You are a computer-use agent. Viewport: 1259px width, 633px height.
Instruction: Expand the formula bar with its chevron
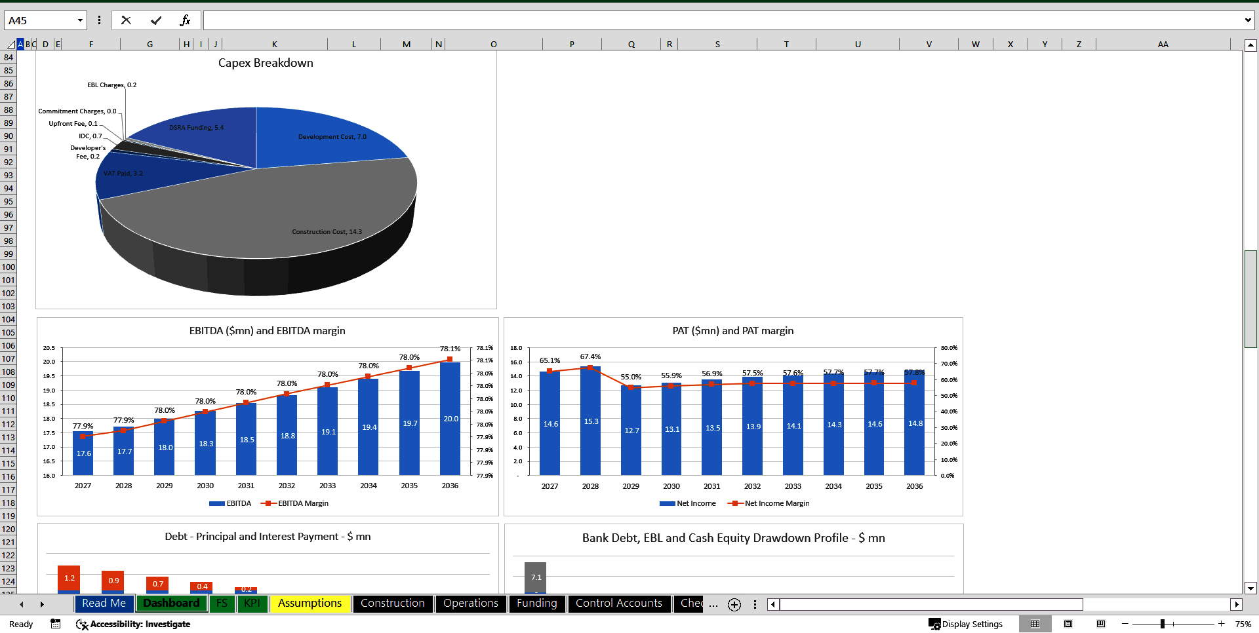point(1247,20)
